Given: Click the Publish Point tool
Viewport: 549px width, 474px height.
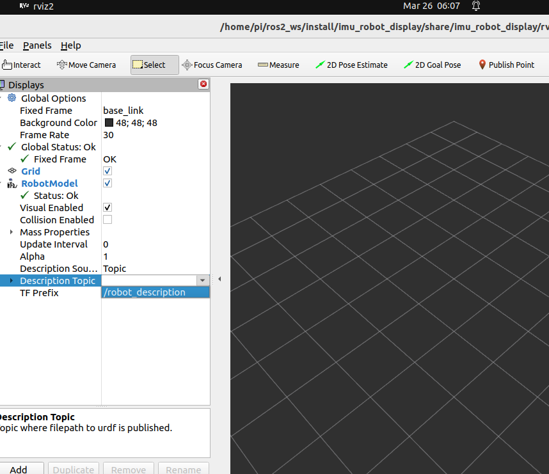Looking at the screenshot, I should (x=506, y=65).
